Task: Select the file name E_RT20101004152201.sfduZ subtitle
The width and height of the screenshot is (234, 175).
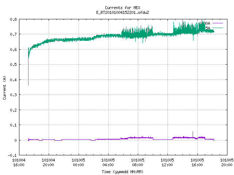Action: pyautogui.click(x=122, y=12)
